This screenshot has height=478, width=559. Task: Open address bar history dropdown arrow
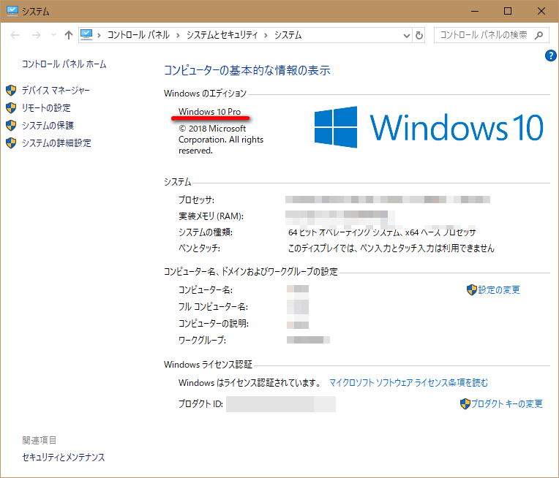[408, 35]
